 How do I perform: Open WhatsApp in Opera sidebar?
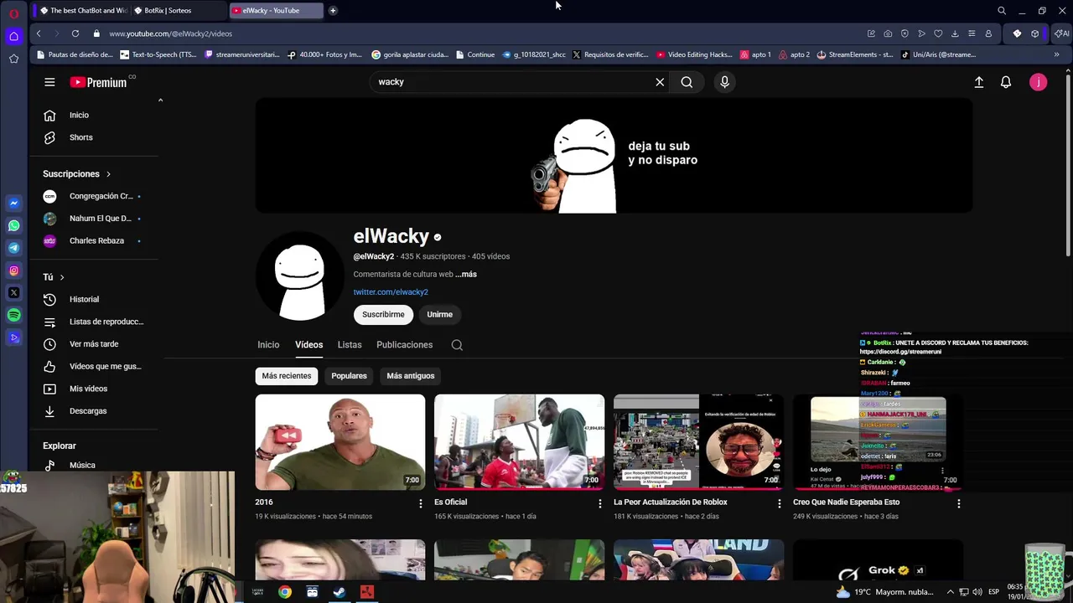click(x=13, y=225)
